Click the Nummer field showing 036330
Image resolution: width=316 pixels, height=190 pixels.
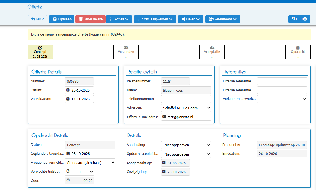pyautogui.click(x=79, y=81)
